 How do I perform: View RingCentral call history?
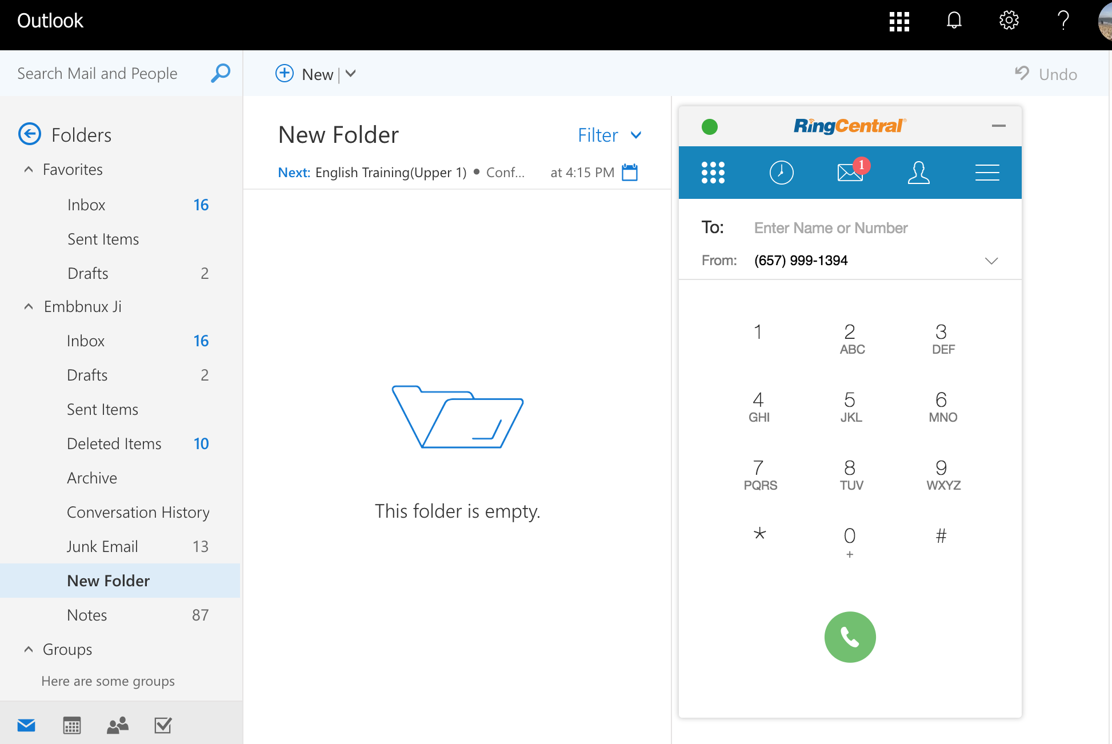tap(782, 172)
